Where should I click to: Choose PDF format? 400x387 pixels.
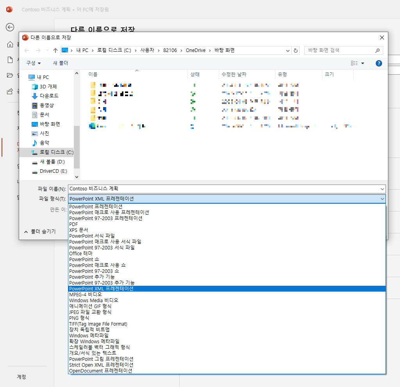(x=227, y=224)
